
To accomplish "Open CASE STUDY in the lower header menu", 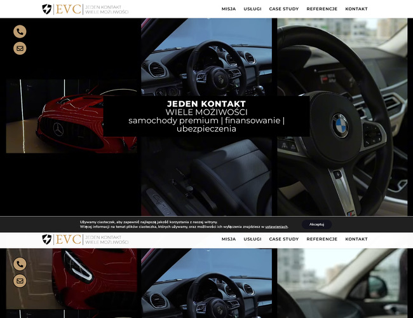I will click(283, 239).
